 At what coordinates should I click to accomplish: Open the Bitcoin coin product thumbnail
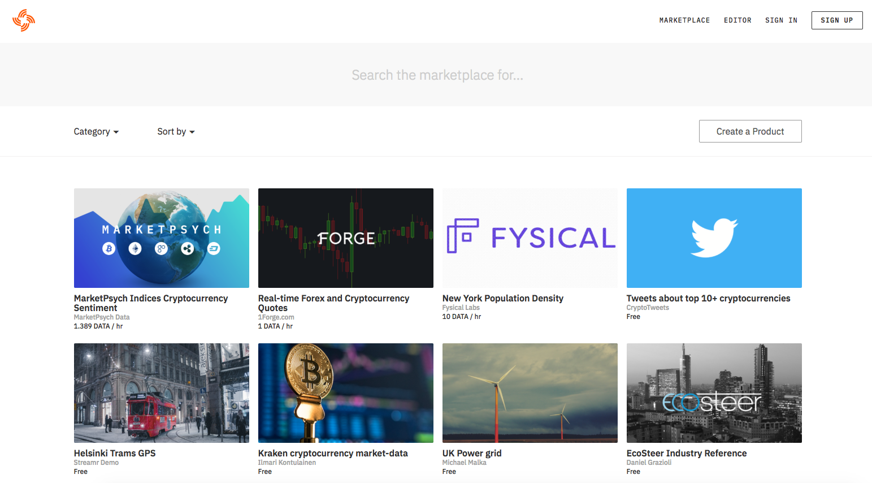pos(346,393)
